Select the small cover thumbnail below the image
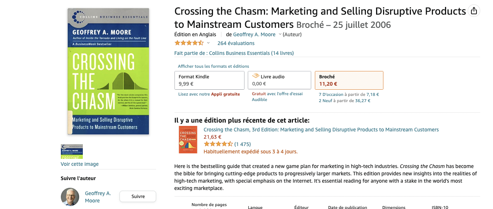This screenshot has width=493, height=209. click(x=72, y=151)
